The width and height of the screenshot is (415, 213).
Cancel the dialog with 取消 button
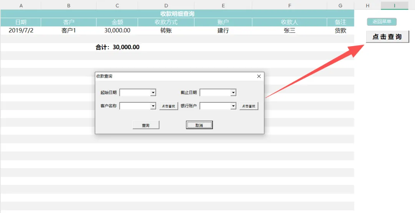click(199, 125)
